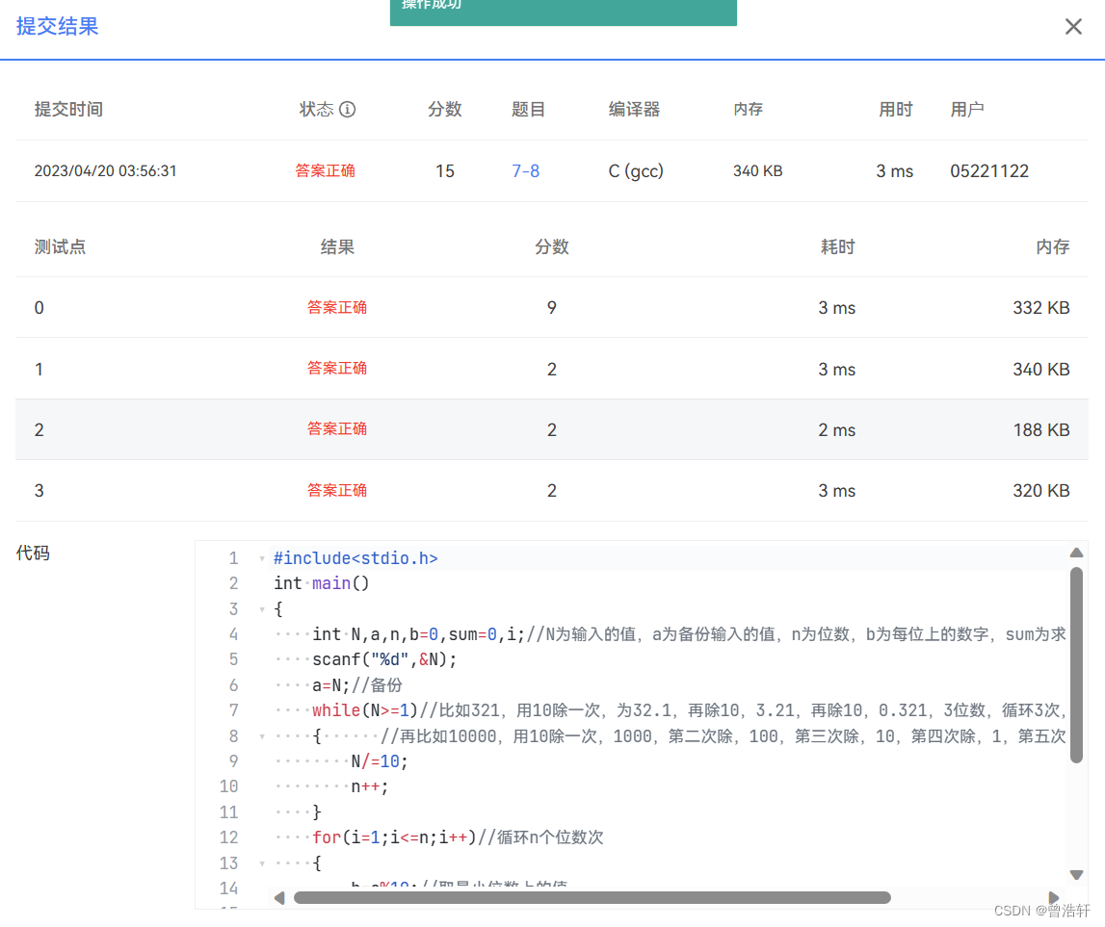Click test point 0 result 答案正确

[x=337, y=308]
